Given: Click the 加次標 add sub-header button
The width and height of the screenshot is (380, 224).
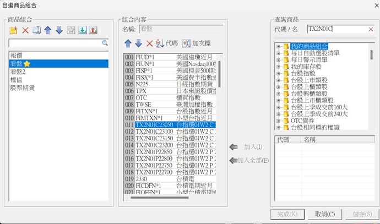Looking at the screenshot, I should pyautogui.click(x=196, y=43).
